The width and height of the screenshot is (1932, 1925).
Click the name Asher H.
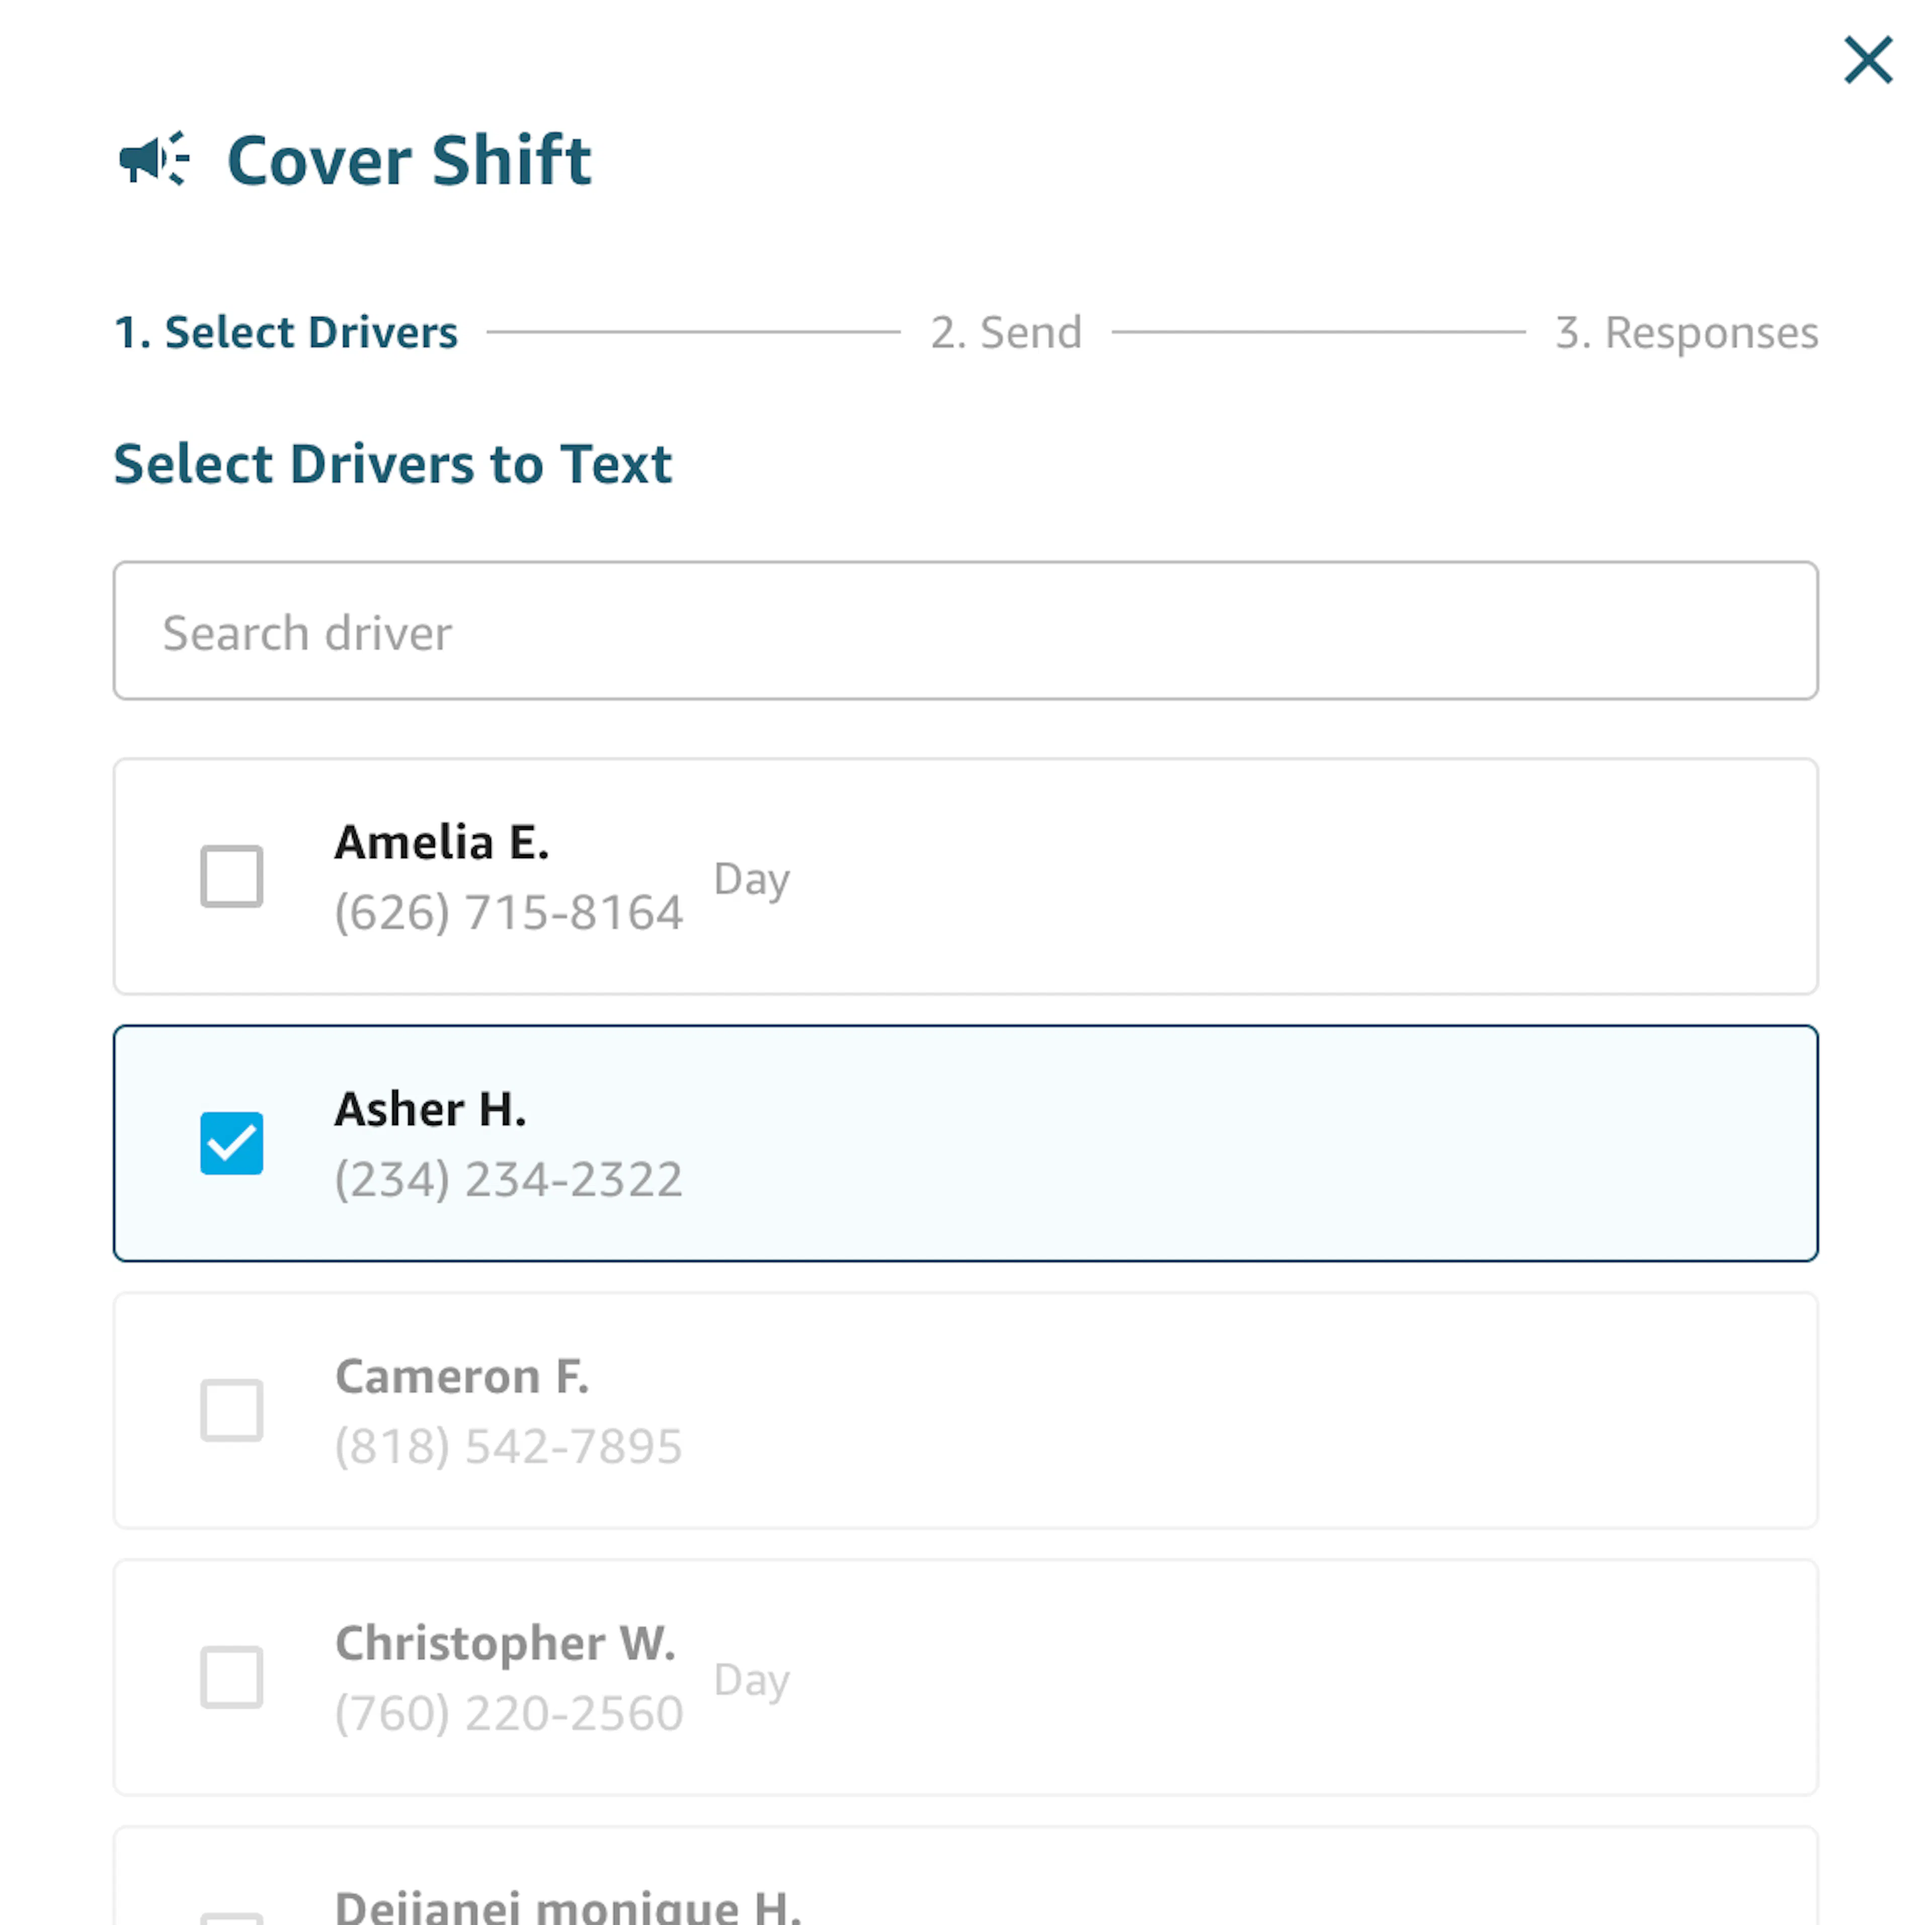430,1109
